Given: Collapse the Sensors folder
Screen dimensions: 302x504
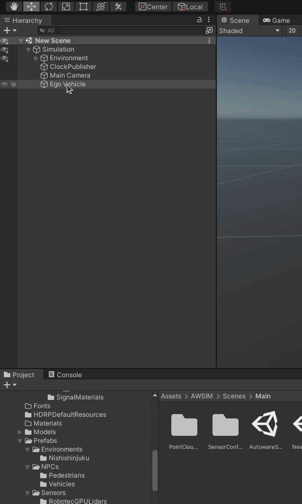Looking at the screenshot, I should coord(28,493).
